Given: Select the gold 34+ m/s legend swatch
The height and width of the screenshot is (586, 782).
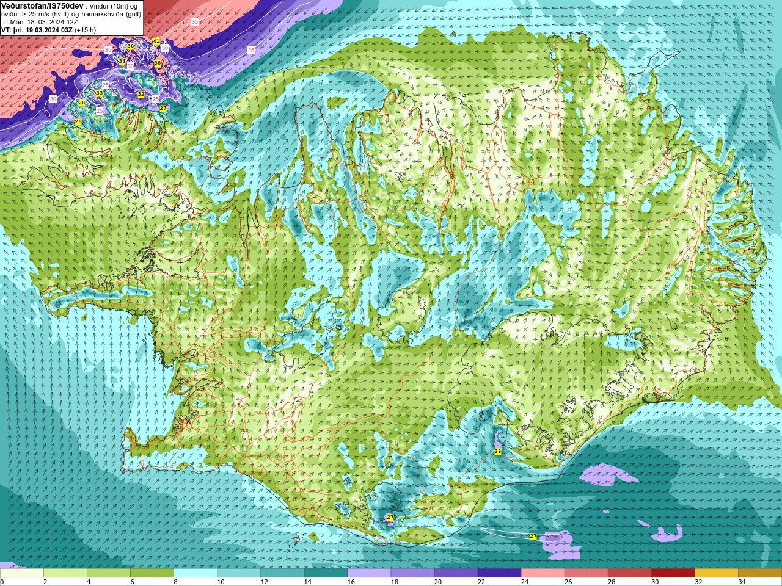Looking at the screenshot, I should tap(759, 573).
